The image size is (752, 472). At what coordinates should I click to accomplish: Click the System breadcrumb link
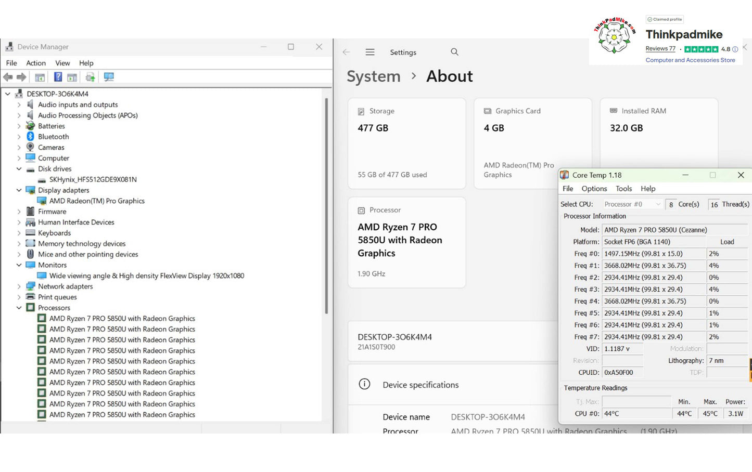[373, 76]
